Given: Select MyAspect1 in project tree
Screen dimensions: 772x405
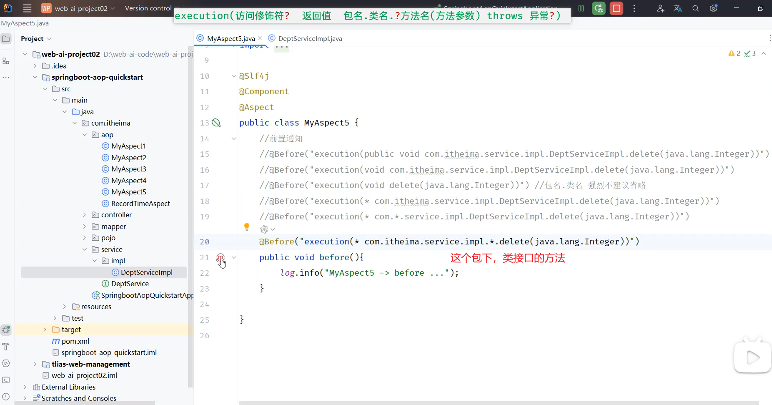Looking at the screenshot, I should coord(124,146).
